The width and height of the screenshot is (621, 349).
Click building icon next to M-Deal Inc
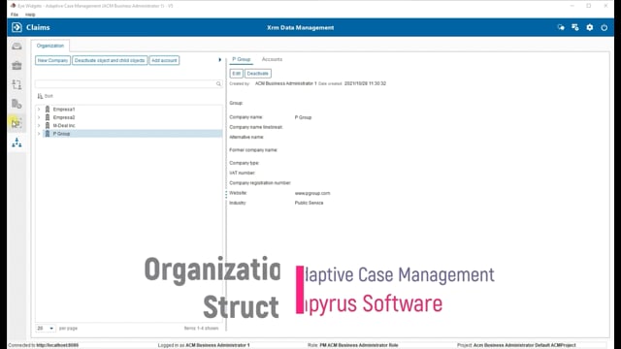(x=48, y=125)
